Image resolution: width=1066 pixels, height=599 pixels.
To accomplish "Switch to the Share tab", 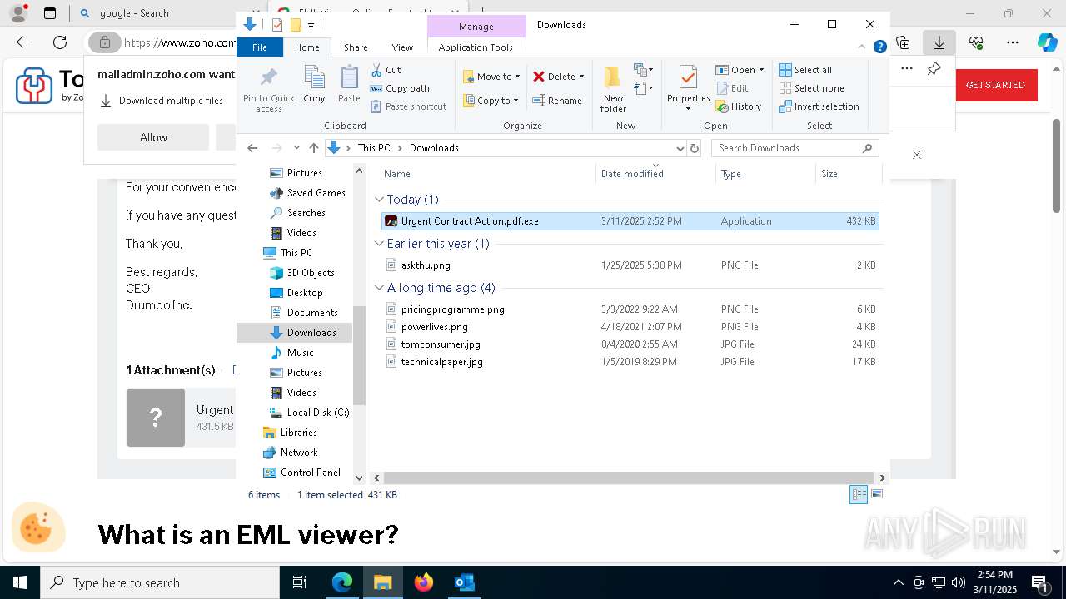I will (356, 47).
